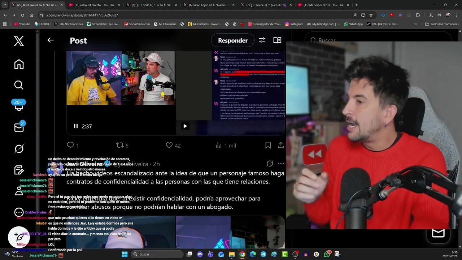Image resolution: width=462 pixels, height=260 pixels.
Task: Open Telegram from the taskbar
Action: (263, 254)
